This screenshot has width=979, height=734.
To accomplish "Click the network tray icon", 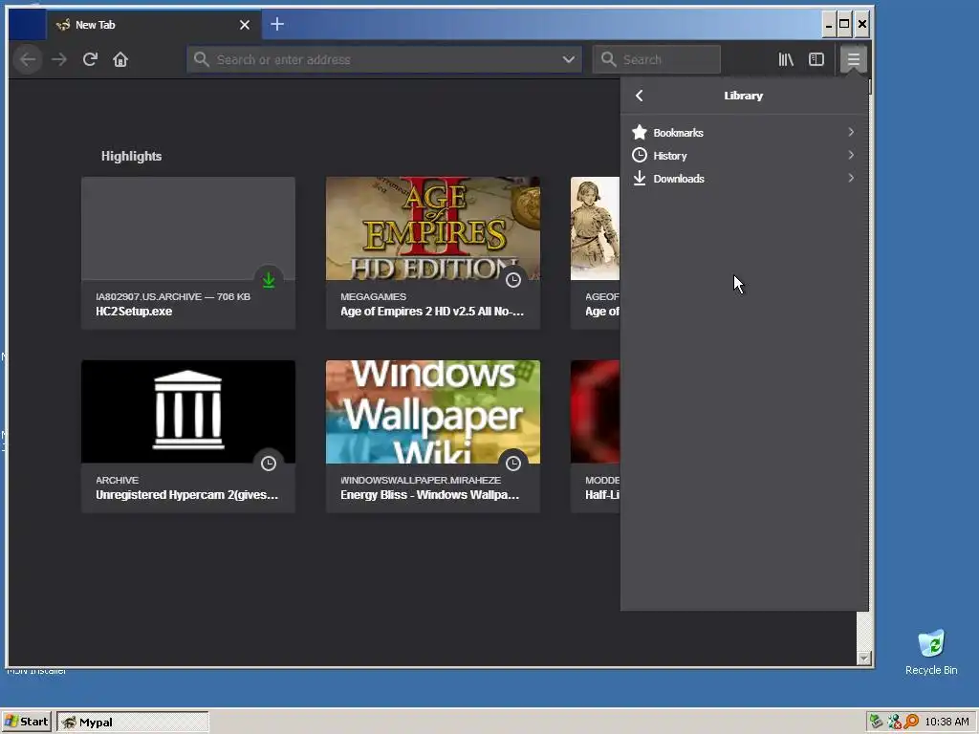I will click(x=894, y=722).
